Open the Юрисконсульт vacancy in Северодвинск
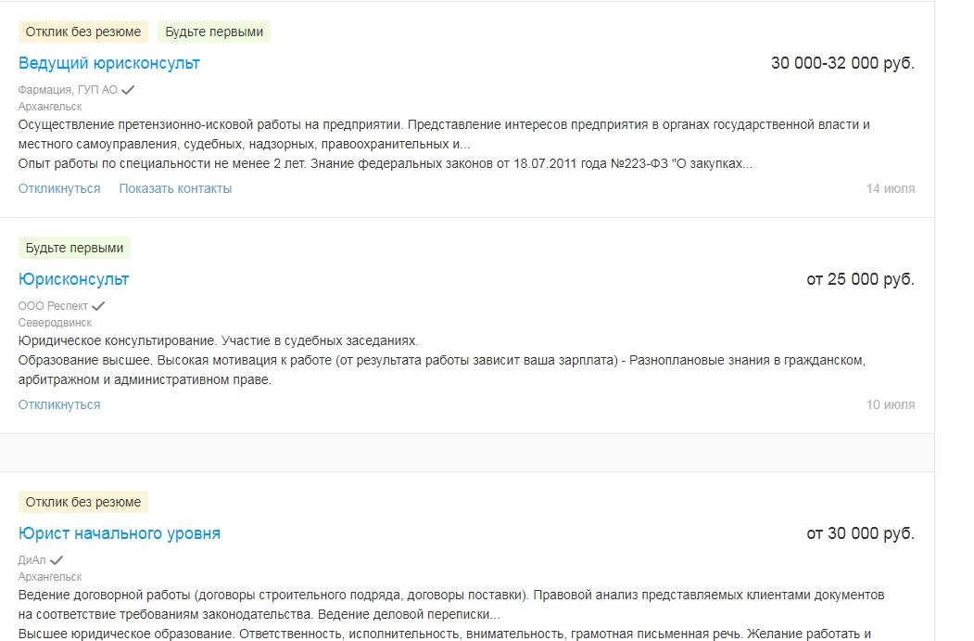The width and height of the screenshot is (974, 641). point(74,278)
